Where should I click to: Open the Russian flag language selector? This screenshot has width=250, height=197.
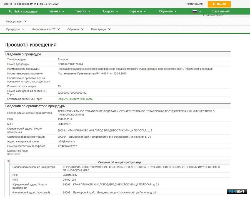[x=195, y=11]
